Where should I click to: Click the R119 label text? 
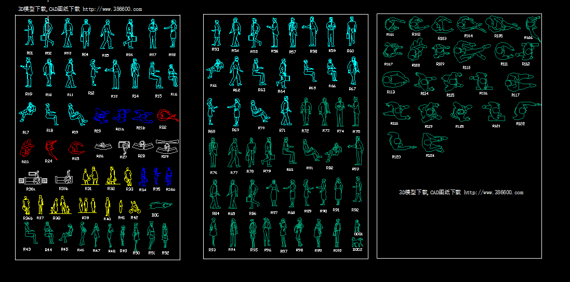(x=429, y=127)
